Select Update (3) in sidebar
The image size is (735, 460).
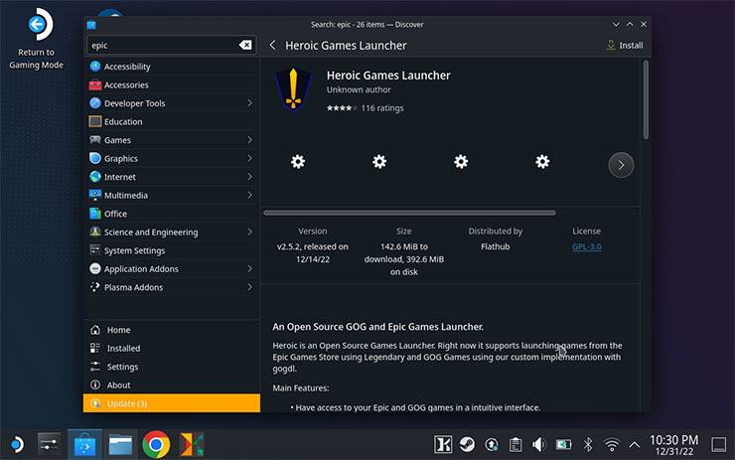(x=171, y=403)
